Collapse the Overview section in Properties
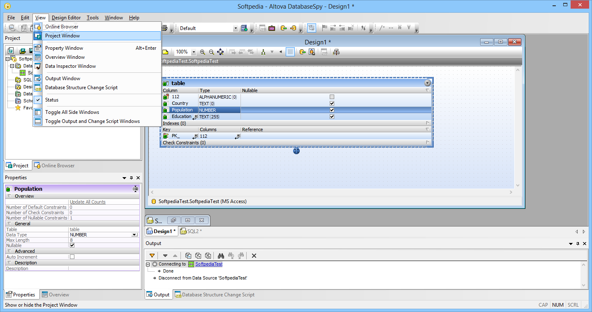Viewport: 592px width, 312px height. click(x=9, y=196)
